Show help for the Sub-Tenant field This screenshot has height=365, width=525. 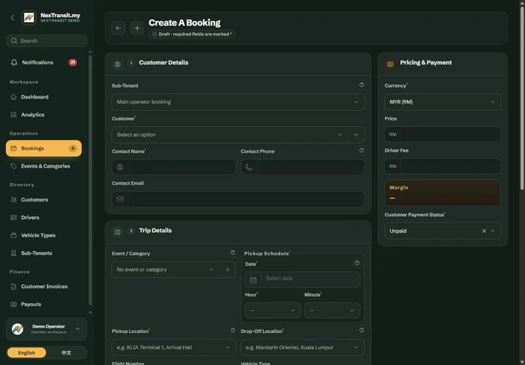point(362,85)
